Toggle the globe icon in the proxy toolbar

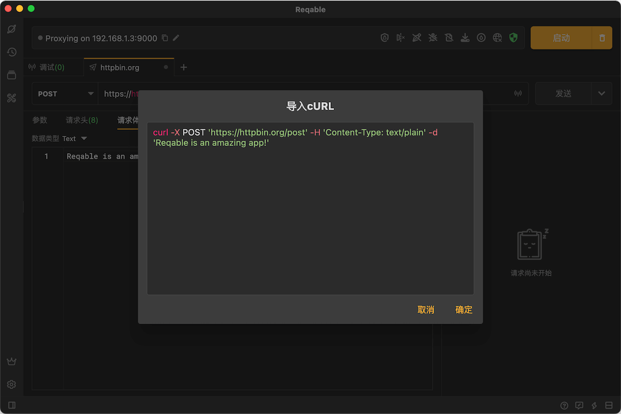click(497, 37)
